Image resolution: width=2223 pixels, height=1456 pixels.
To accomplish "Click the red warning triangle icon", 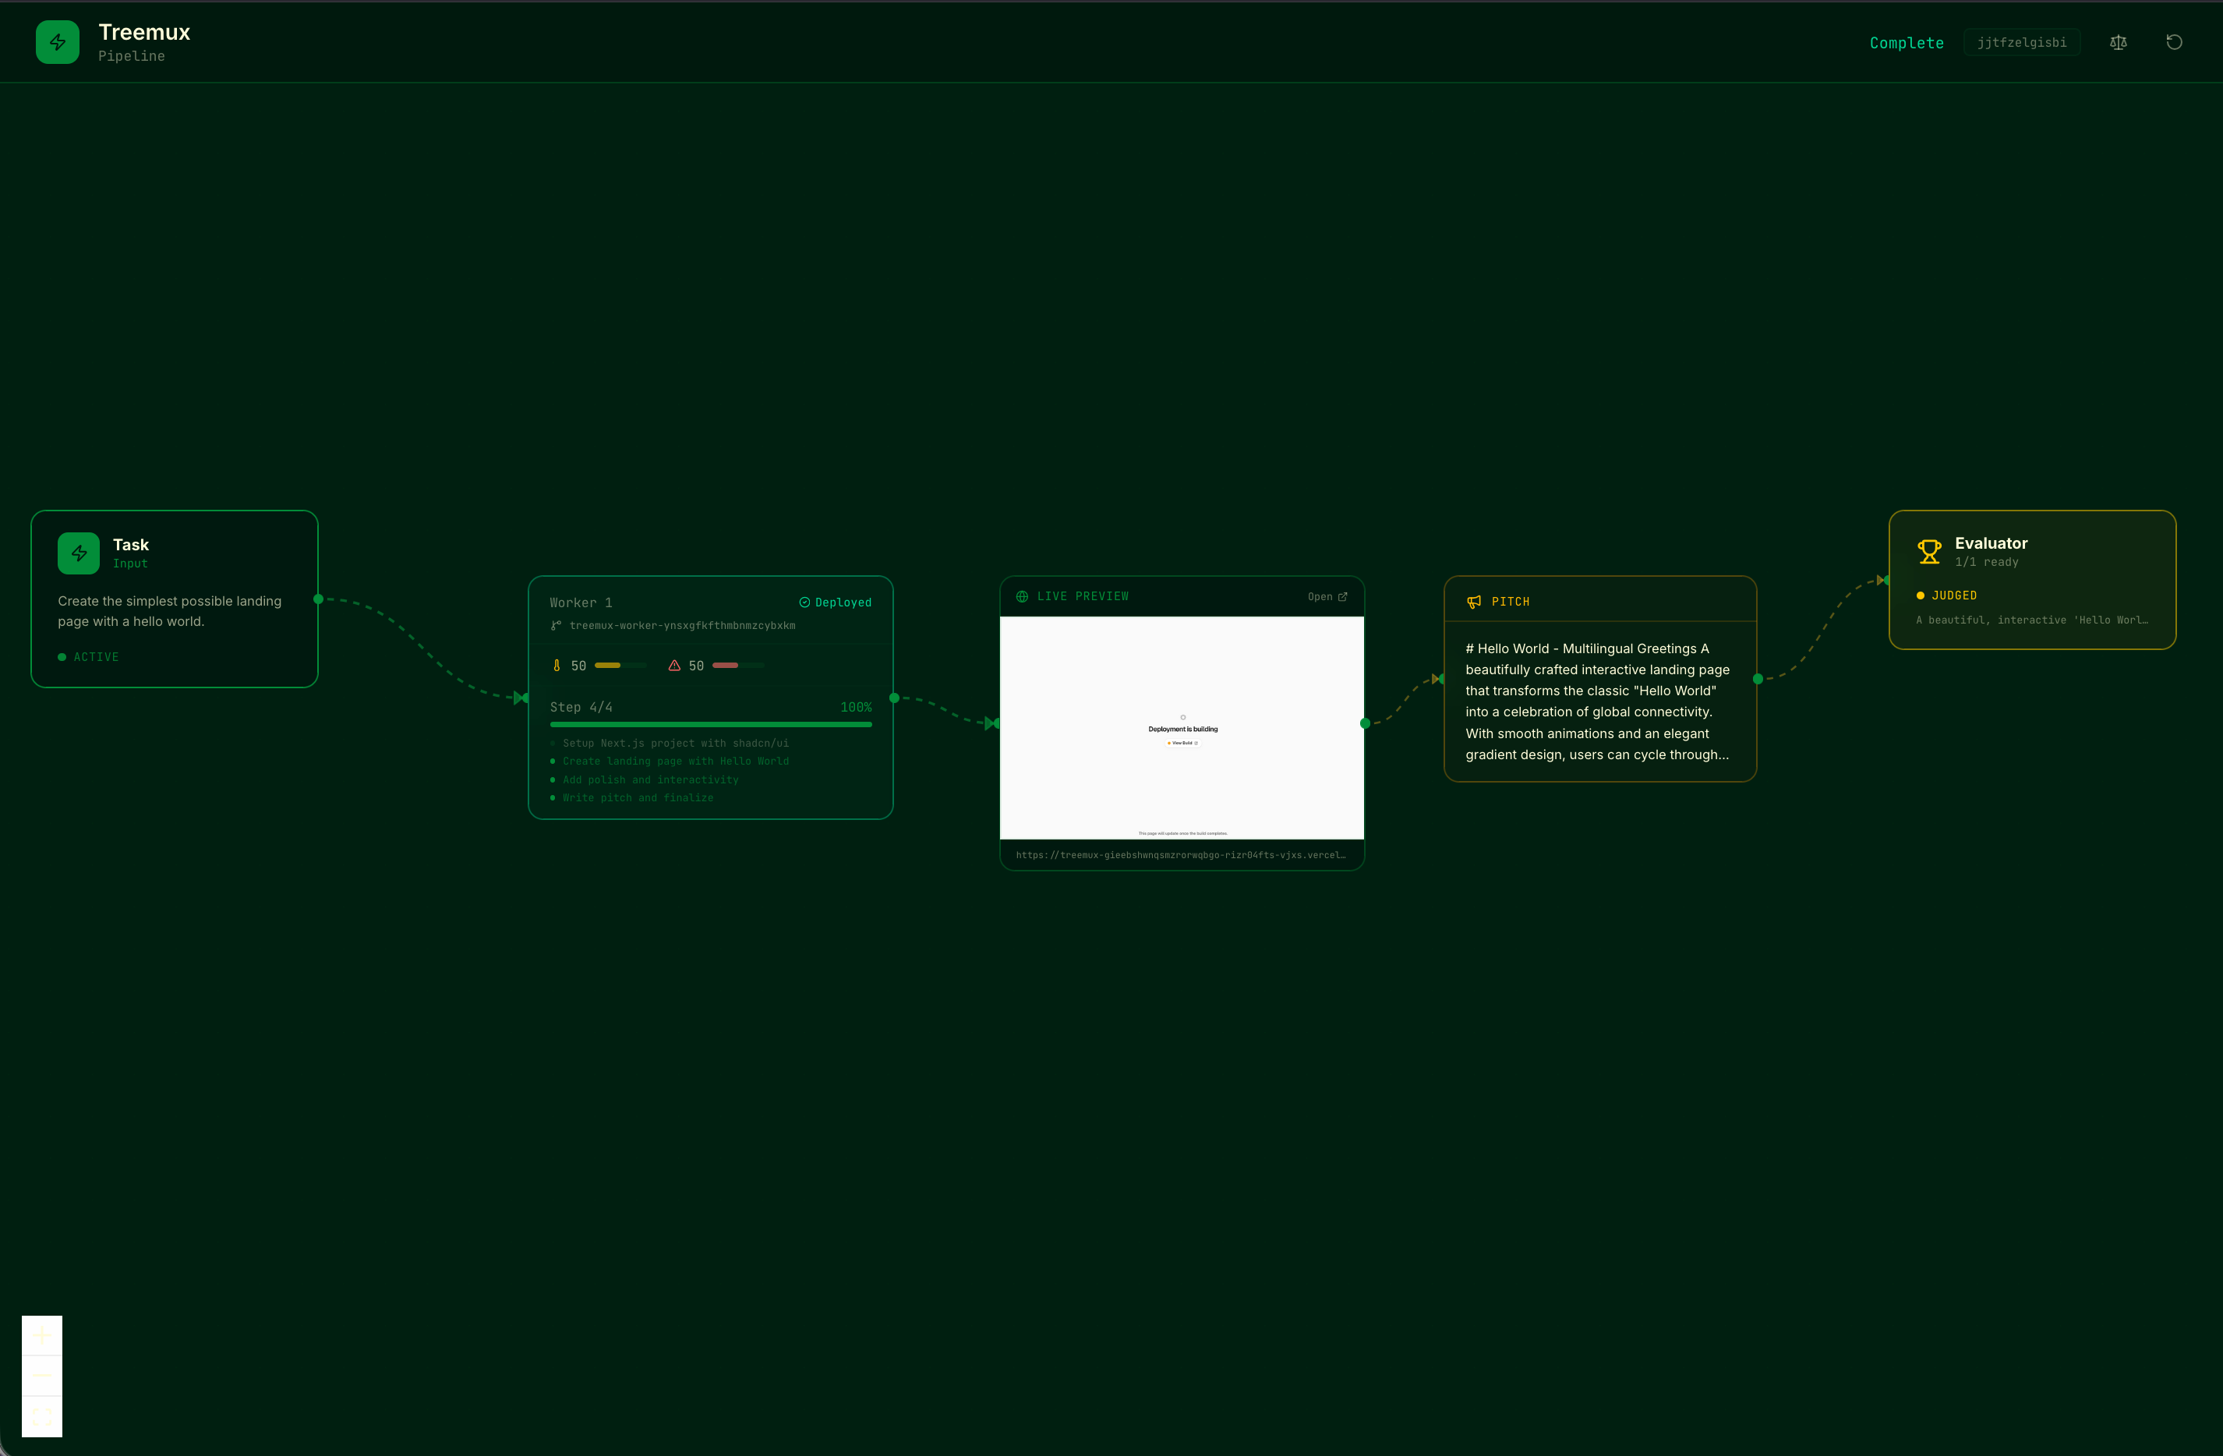I will click(x=674, y=666).
